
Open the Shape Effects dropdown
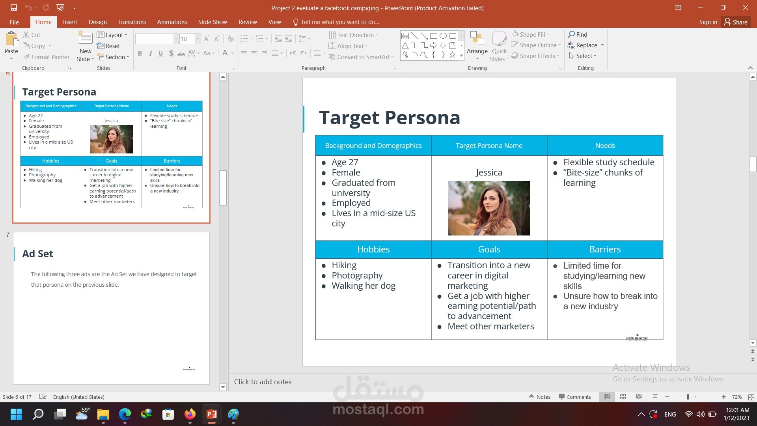[535, 56]
